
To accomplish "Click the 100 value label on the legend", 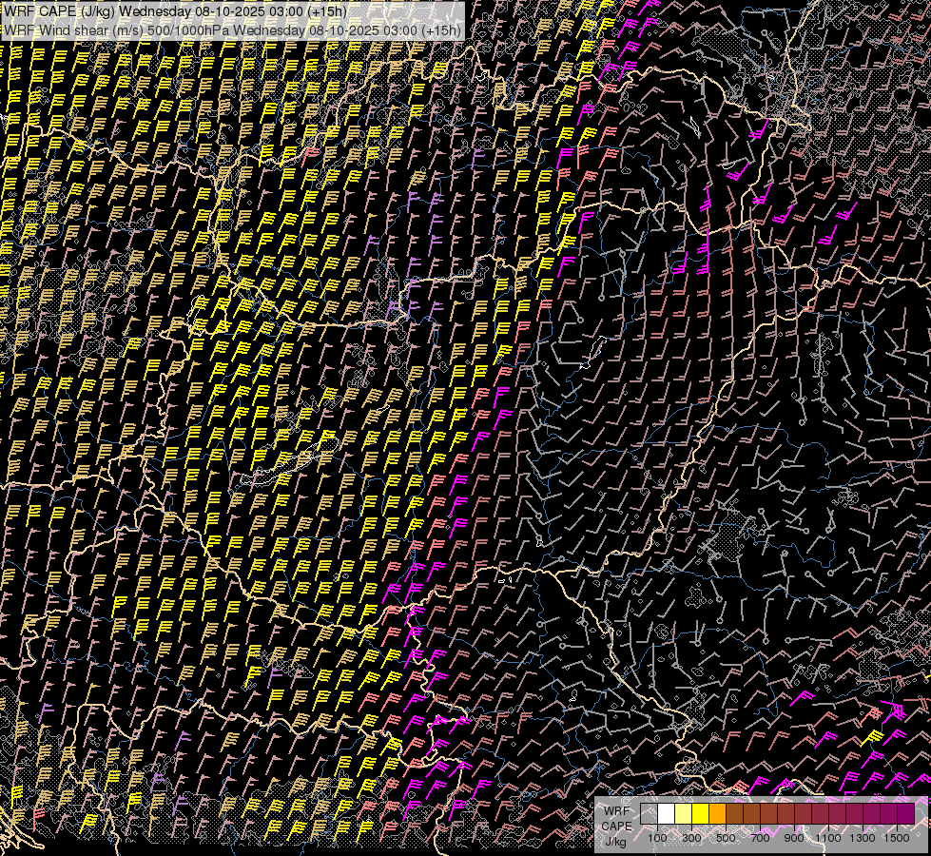I will pos(657,837).
